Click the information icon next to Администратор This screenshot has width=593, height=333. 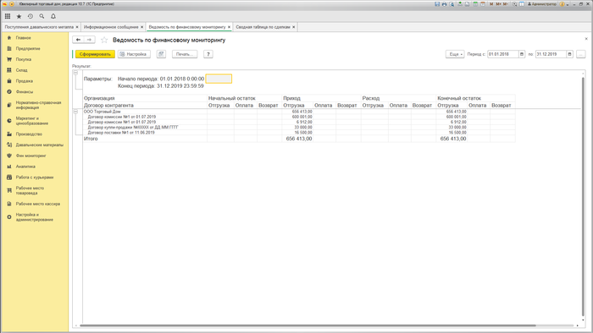click(562, 4)
